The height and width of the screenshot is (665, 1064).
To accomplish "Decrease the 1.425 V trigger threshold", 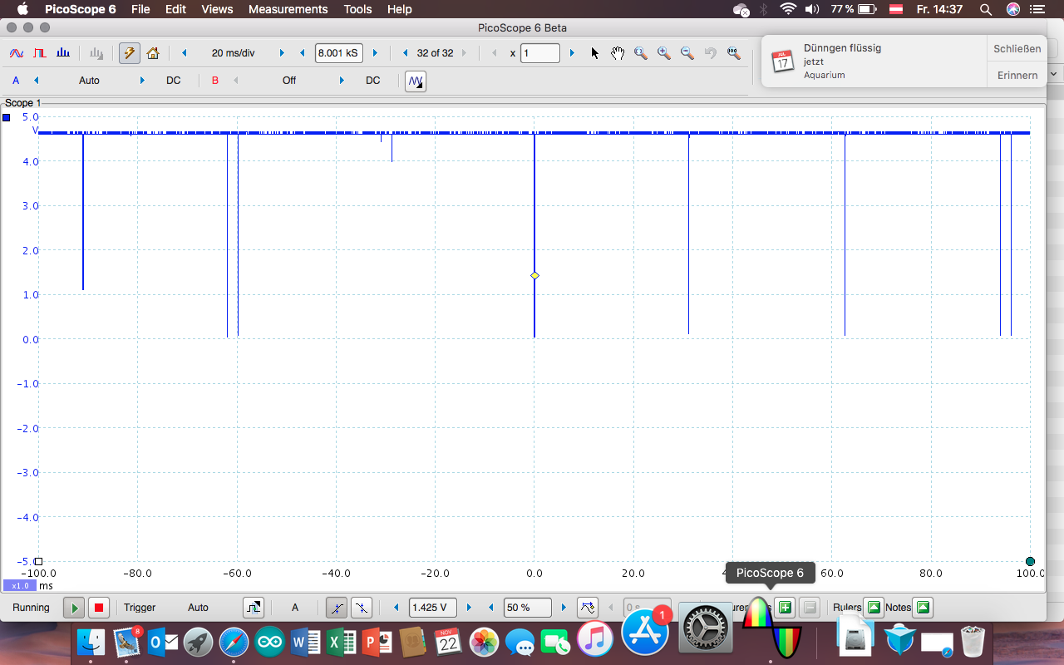I will [397, 608].
